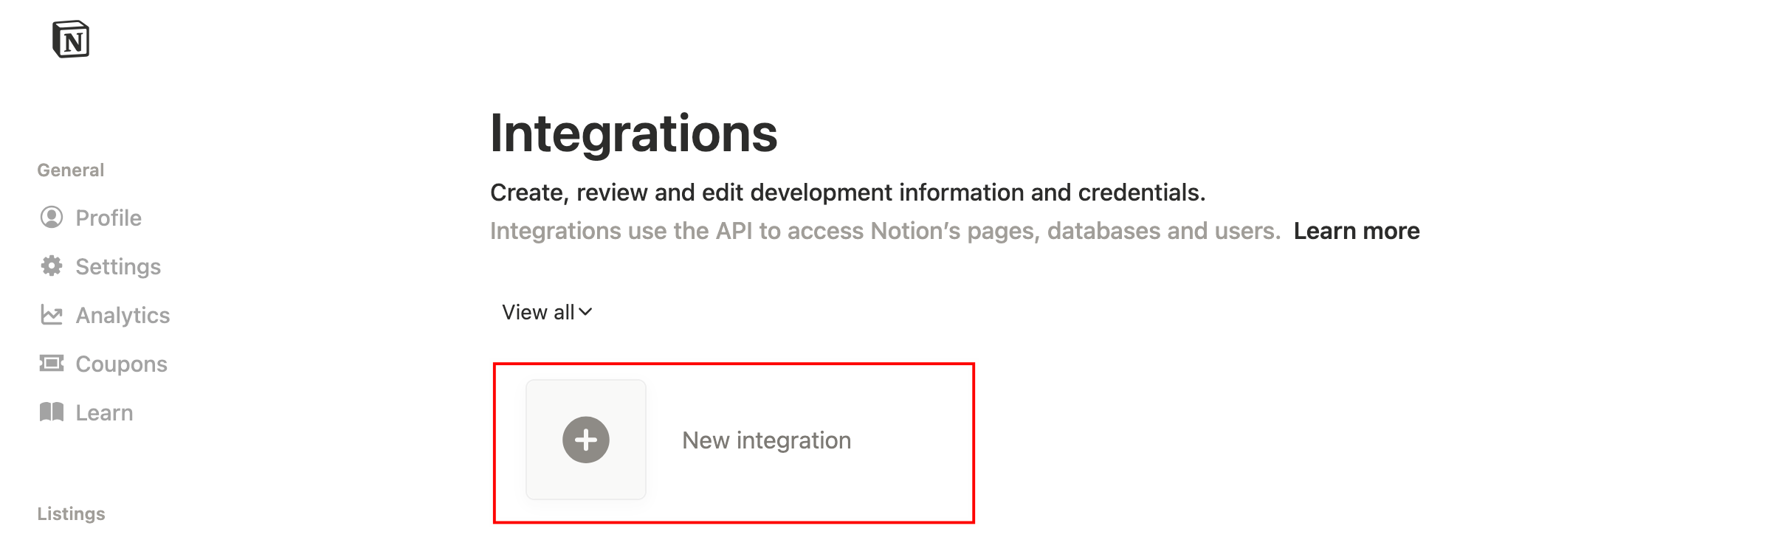Open the Learn documentation entry
Viewport: 1767px width, 537px height.
point(104,412)
